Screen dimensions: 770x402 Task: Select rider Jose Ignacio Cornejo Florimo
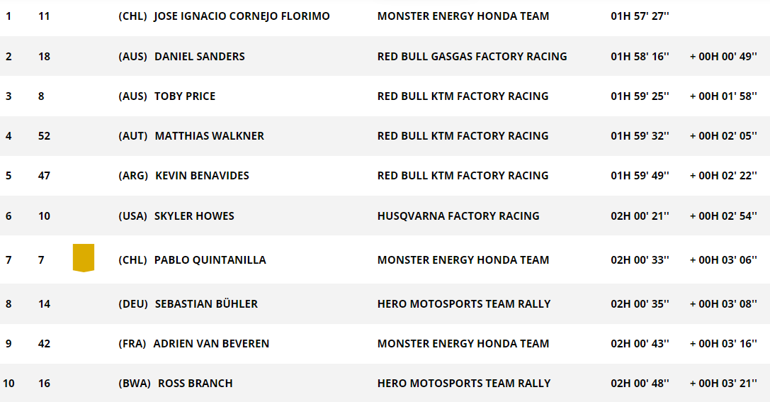pos(242,16)
